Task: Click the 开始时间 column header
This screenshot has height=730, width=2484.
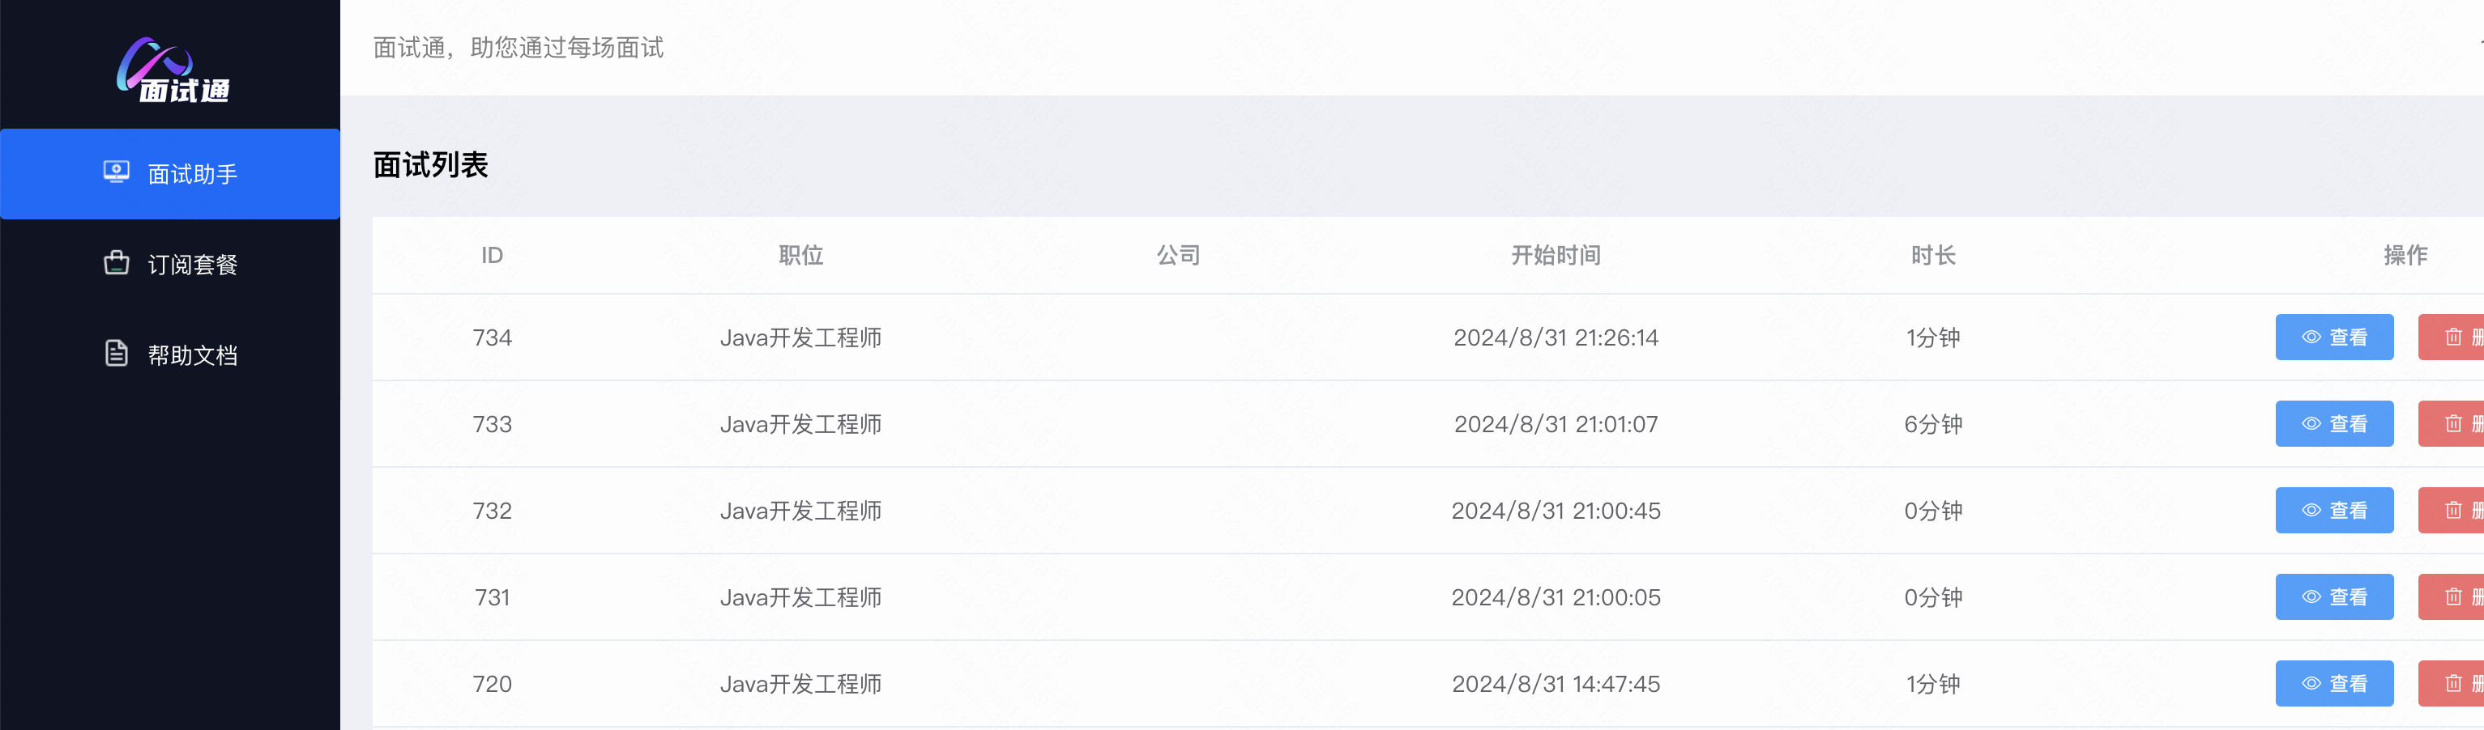Action: 1556,255
